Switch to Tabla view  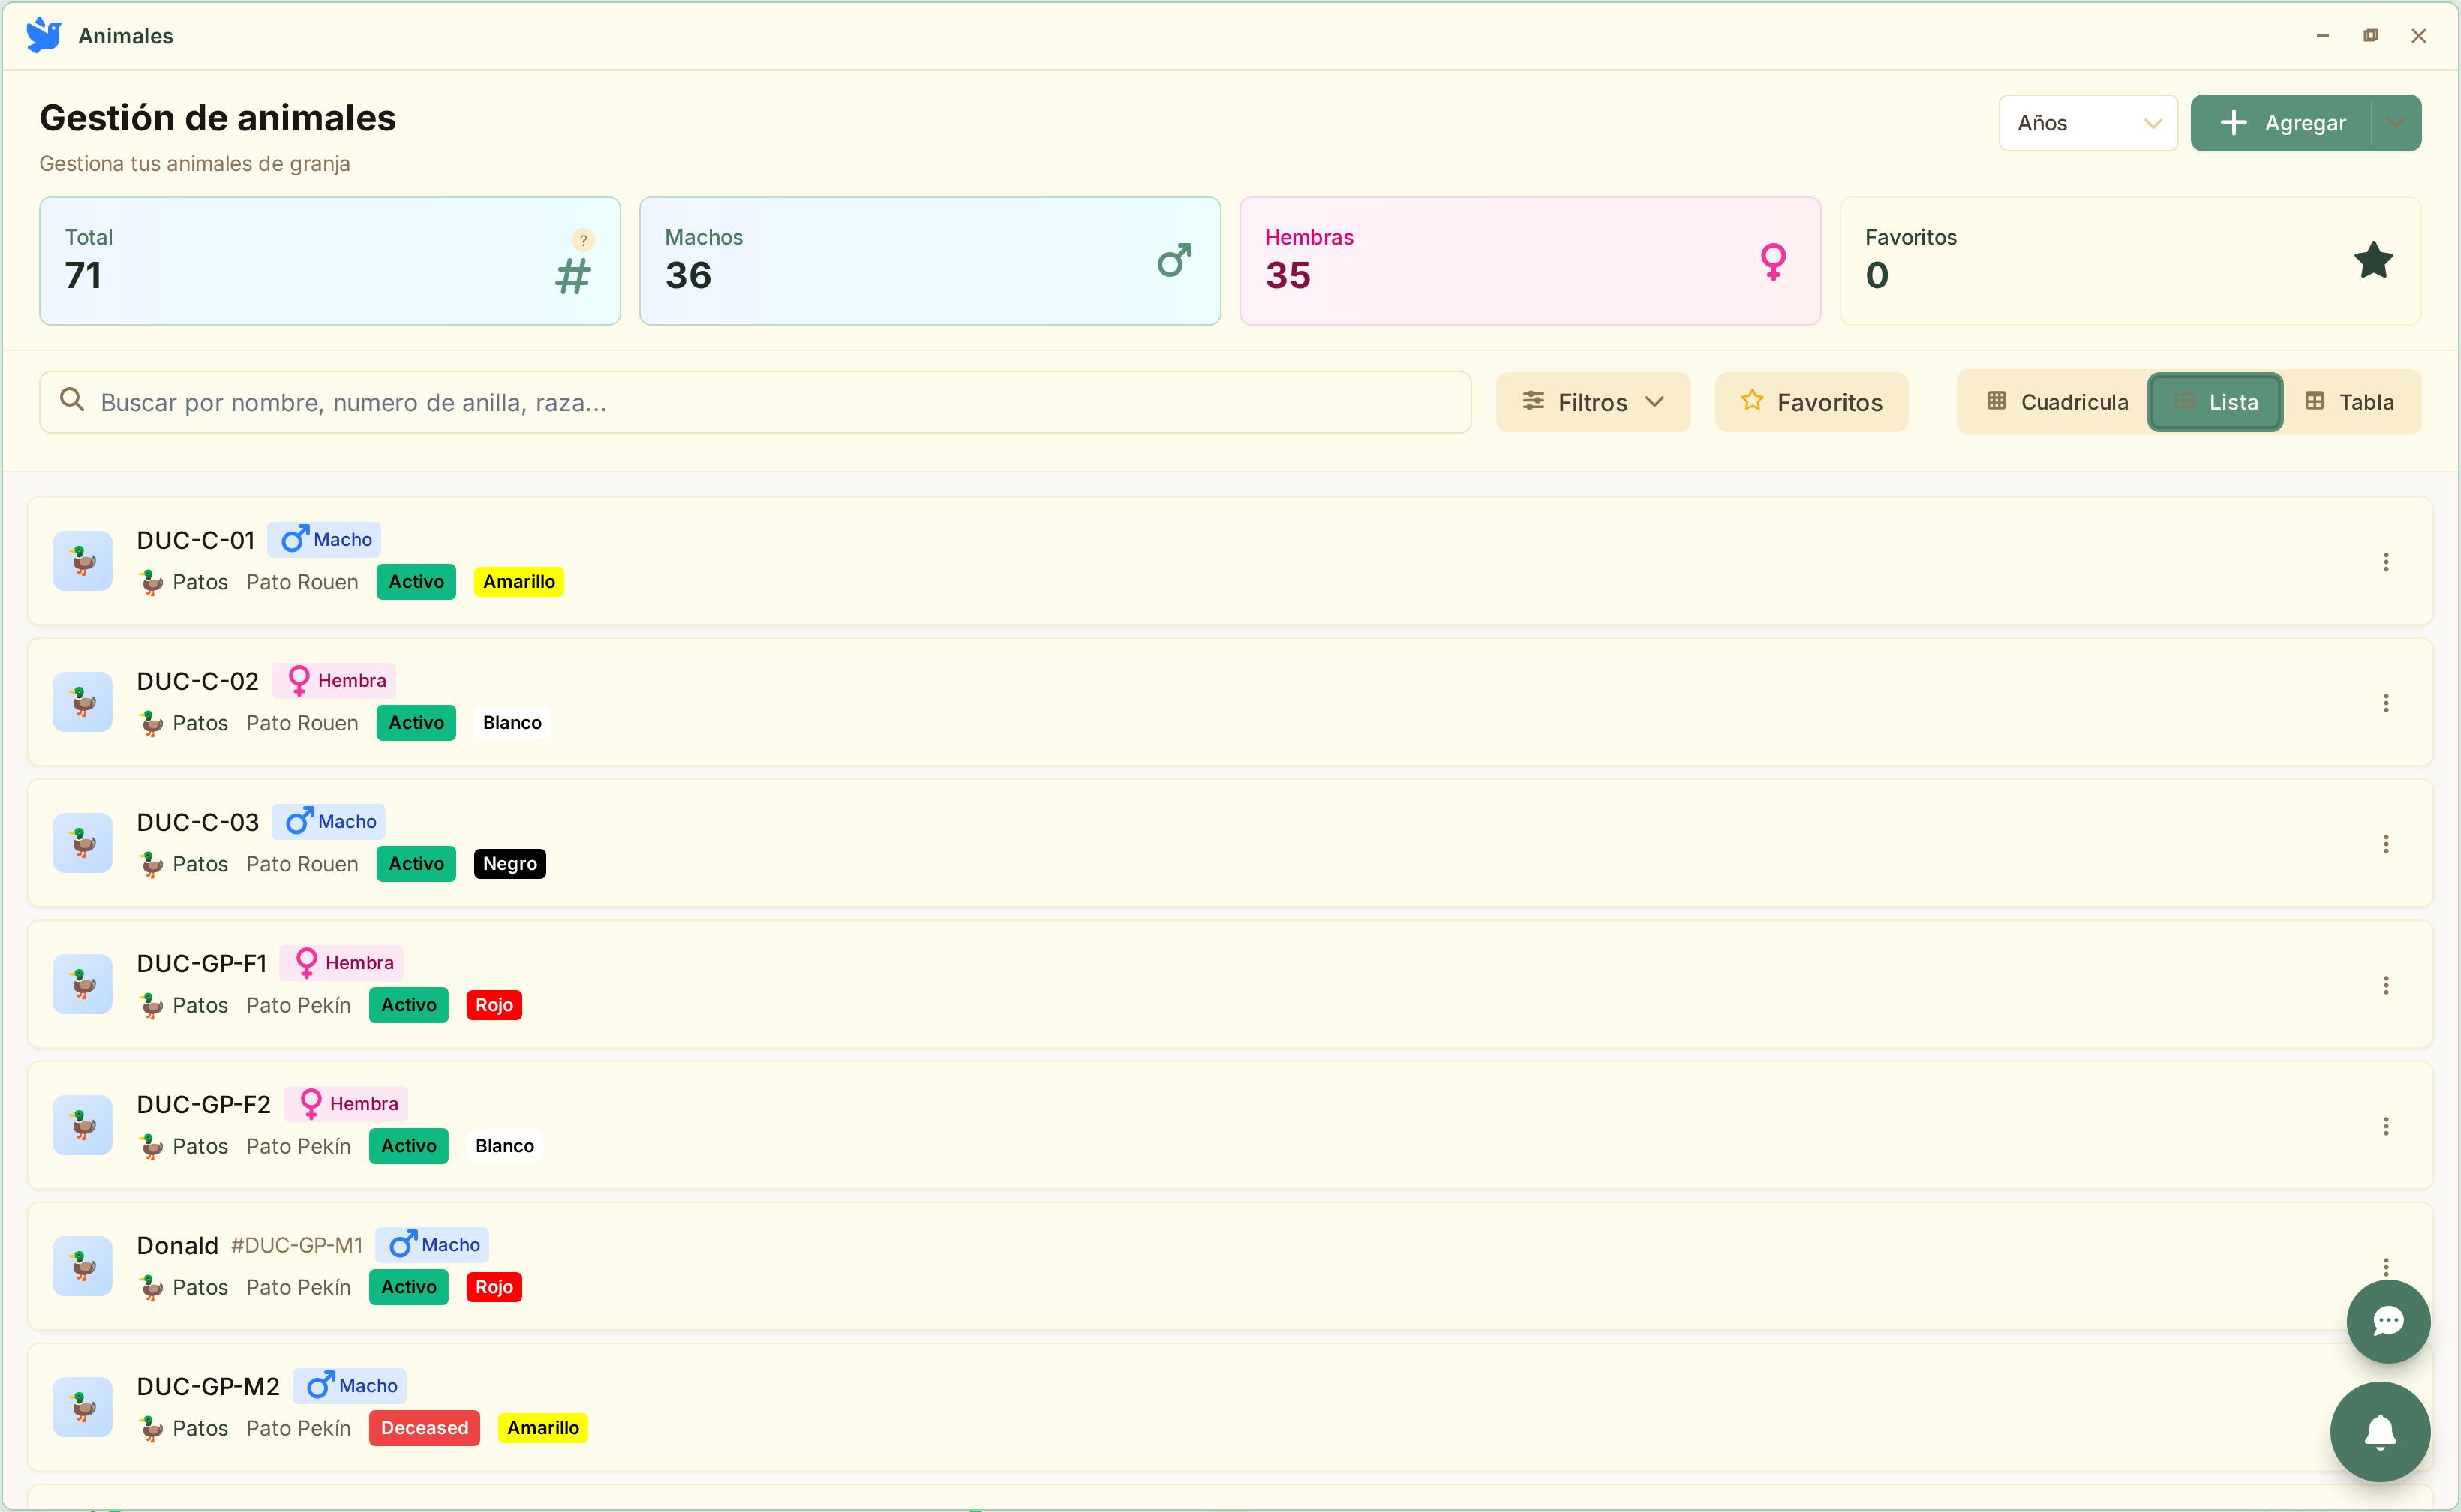[x=2349, y=402]
